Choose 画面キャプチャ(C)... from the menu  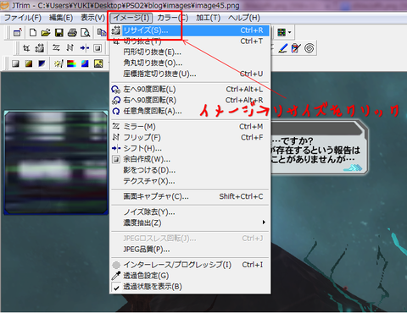pyautogui.click(x=190, y=196)
